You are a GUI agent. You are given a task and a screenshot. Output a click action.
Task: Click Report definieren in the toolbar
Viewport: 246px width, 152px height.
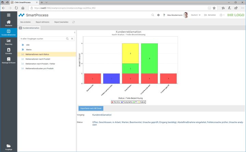[x=42, y=22]
